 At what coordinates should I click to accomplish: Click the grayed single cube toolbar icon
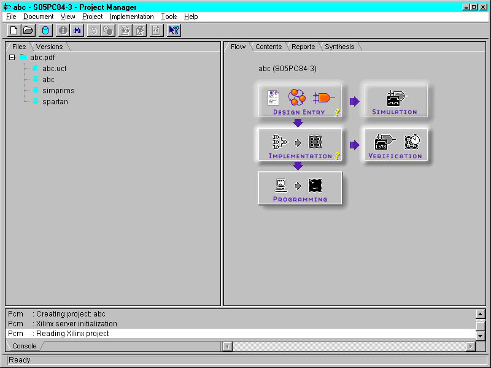pyautogui.click(x=94, y=30)
